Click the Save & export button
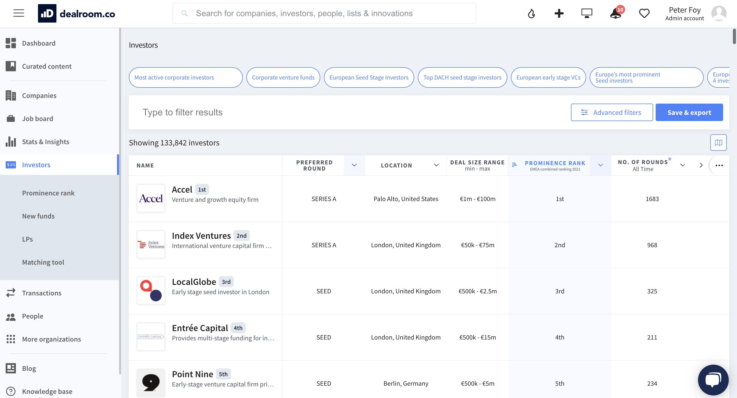The height and width of the screenshot is (398, 737). 689,112
